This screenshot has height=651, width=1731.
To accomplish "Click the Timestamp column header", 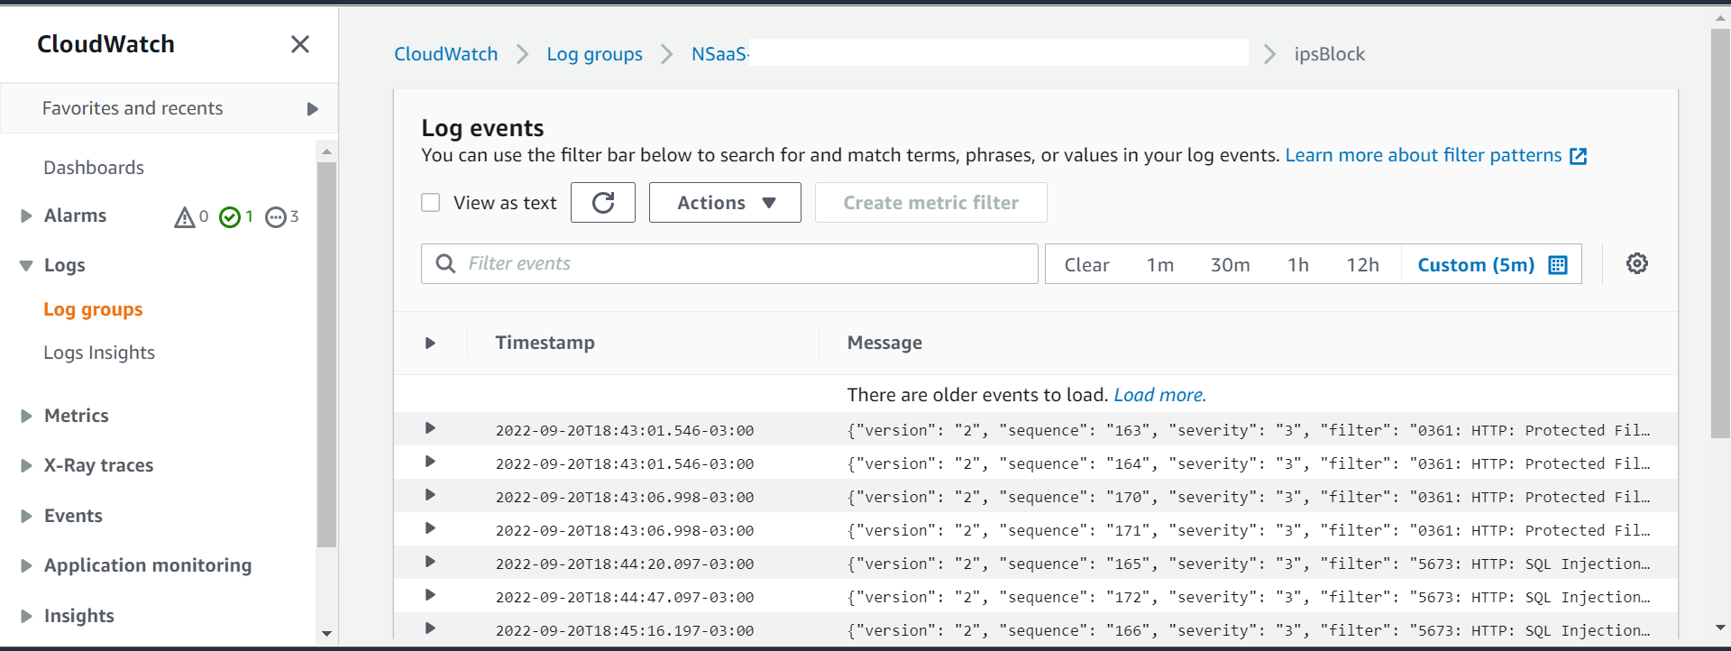I will pos(545,343).
